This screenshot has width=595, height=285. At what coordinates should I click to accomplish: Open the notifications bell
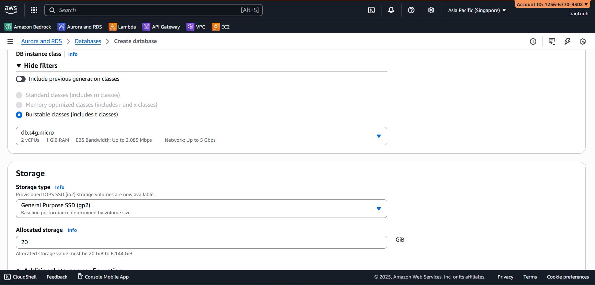(x=391, y=10)
